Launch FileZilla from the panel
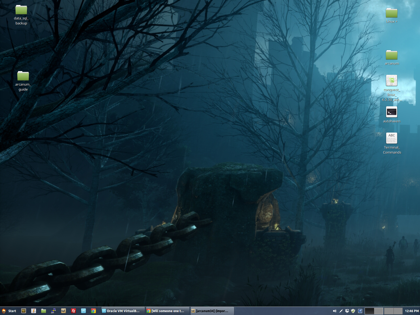This screenshot has width=420, height=315. pyautogui.click(x=73, y=311)
